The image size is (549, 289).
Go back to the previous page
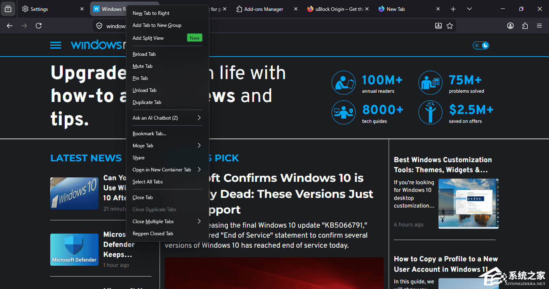pos(10,26)
